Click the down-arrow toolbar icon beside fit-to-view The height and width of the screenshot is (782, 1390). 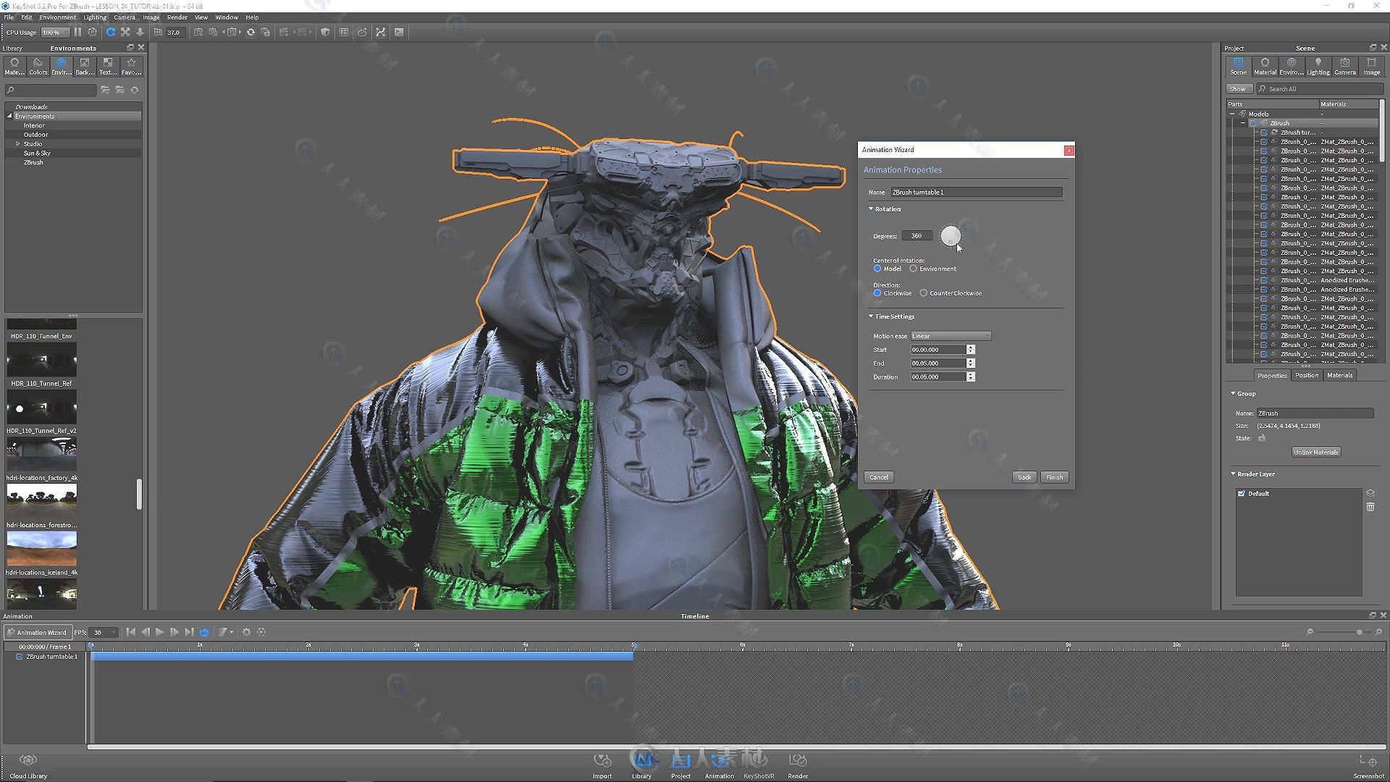click(x=140, y=32)
